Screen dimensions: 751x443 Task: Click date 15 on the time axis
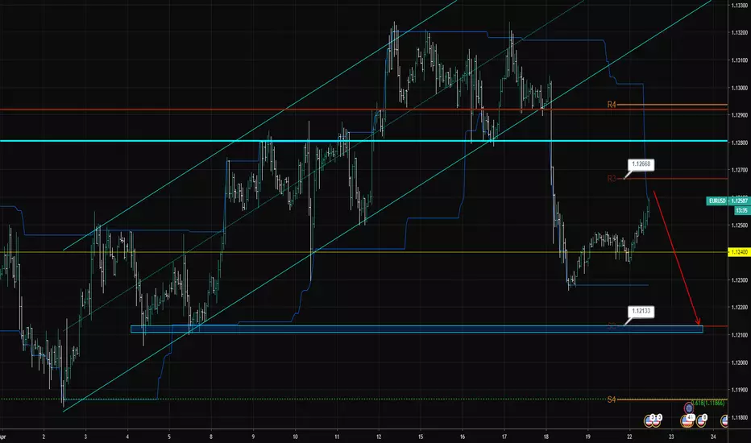(x=421, y=437)
